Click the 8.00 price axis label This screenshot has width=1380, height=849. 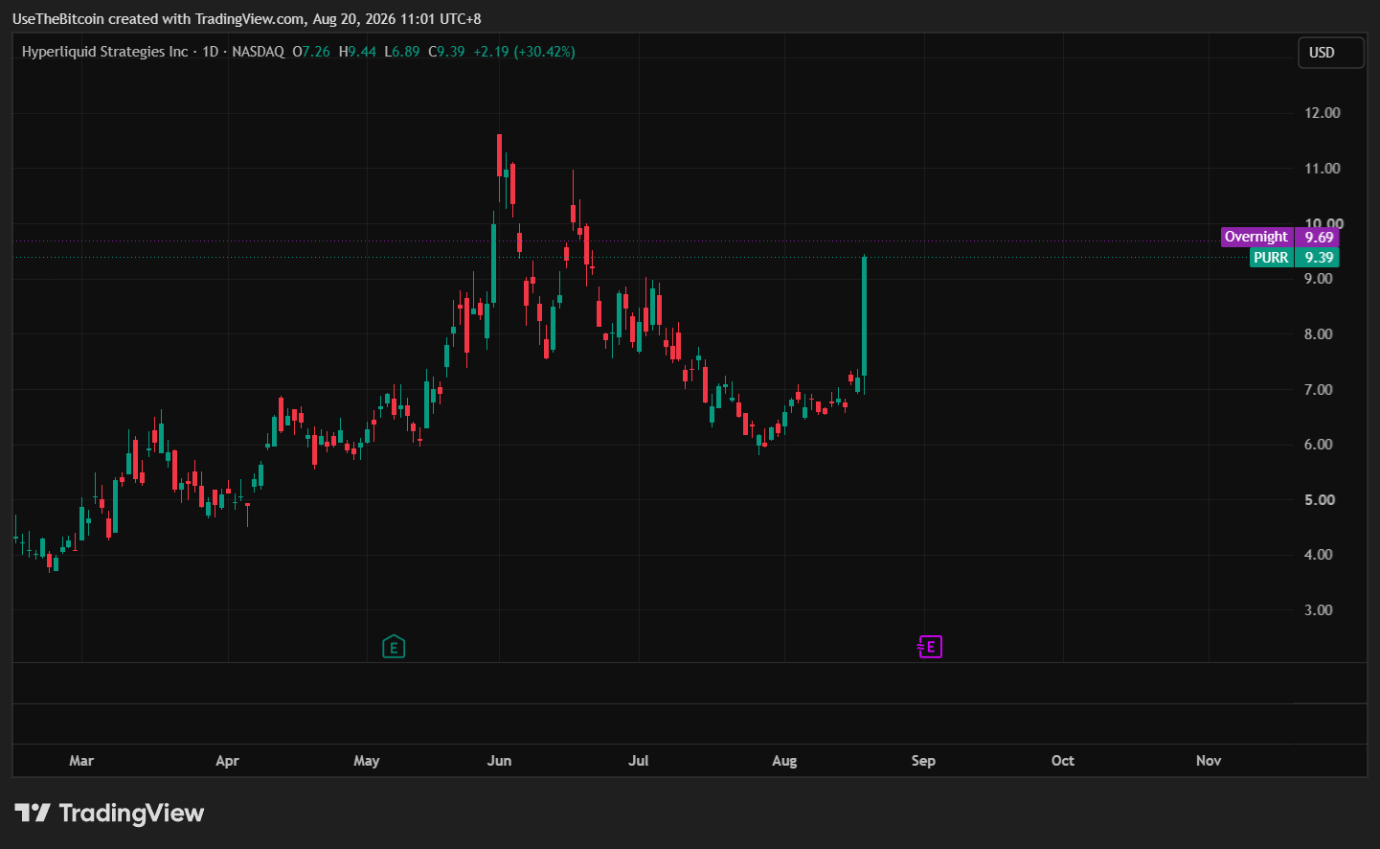point(1319,334)
